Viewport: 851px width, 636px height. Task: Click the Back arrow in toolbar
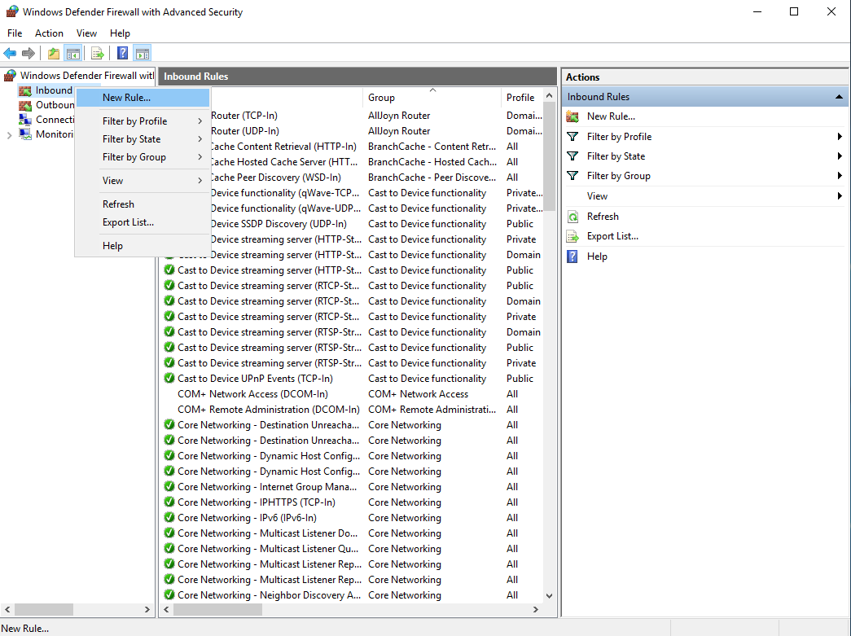[x=10, y=54]
